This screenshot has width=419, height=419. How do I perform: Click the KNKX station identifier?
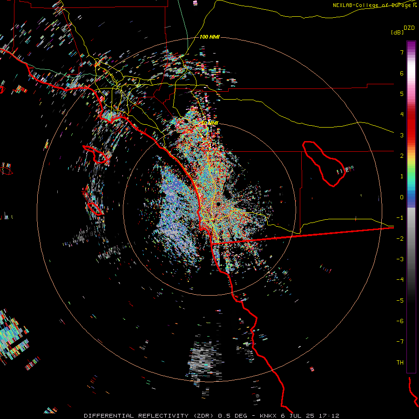pos(269,416)
